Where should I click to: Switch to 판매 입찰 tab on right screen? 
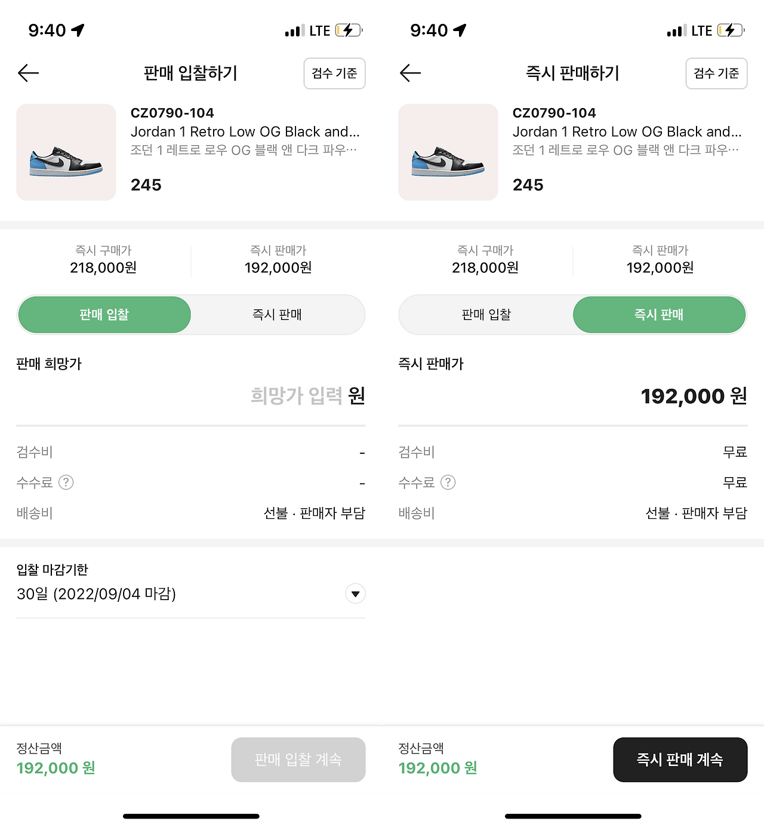pos(486,315)
